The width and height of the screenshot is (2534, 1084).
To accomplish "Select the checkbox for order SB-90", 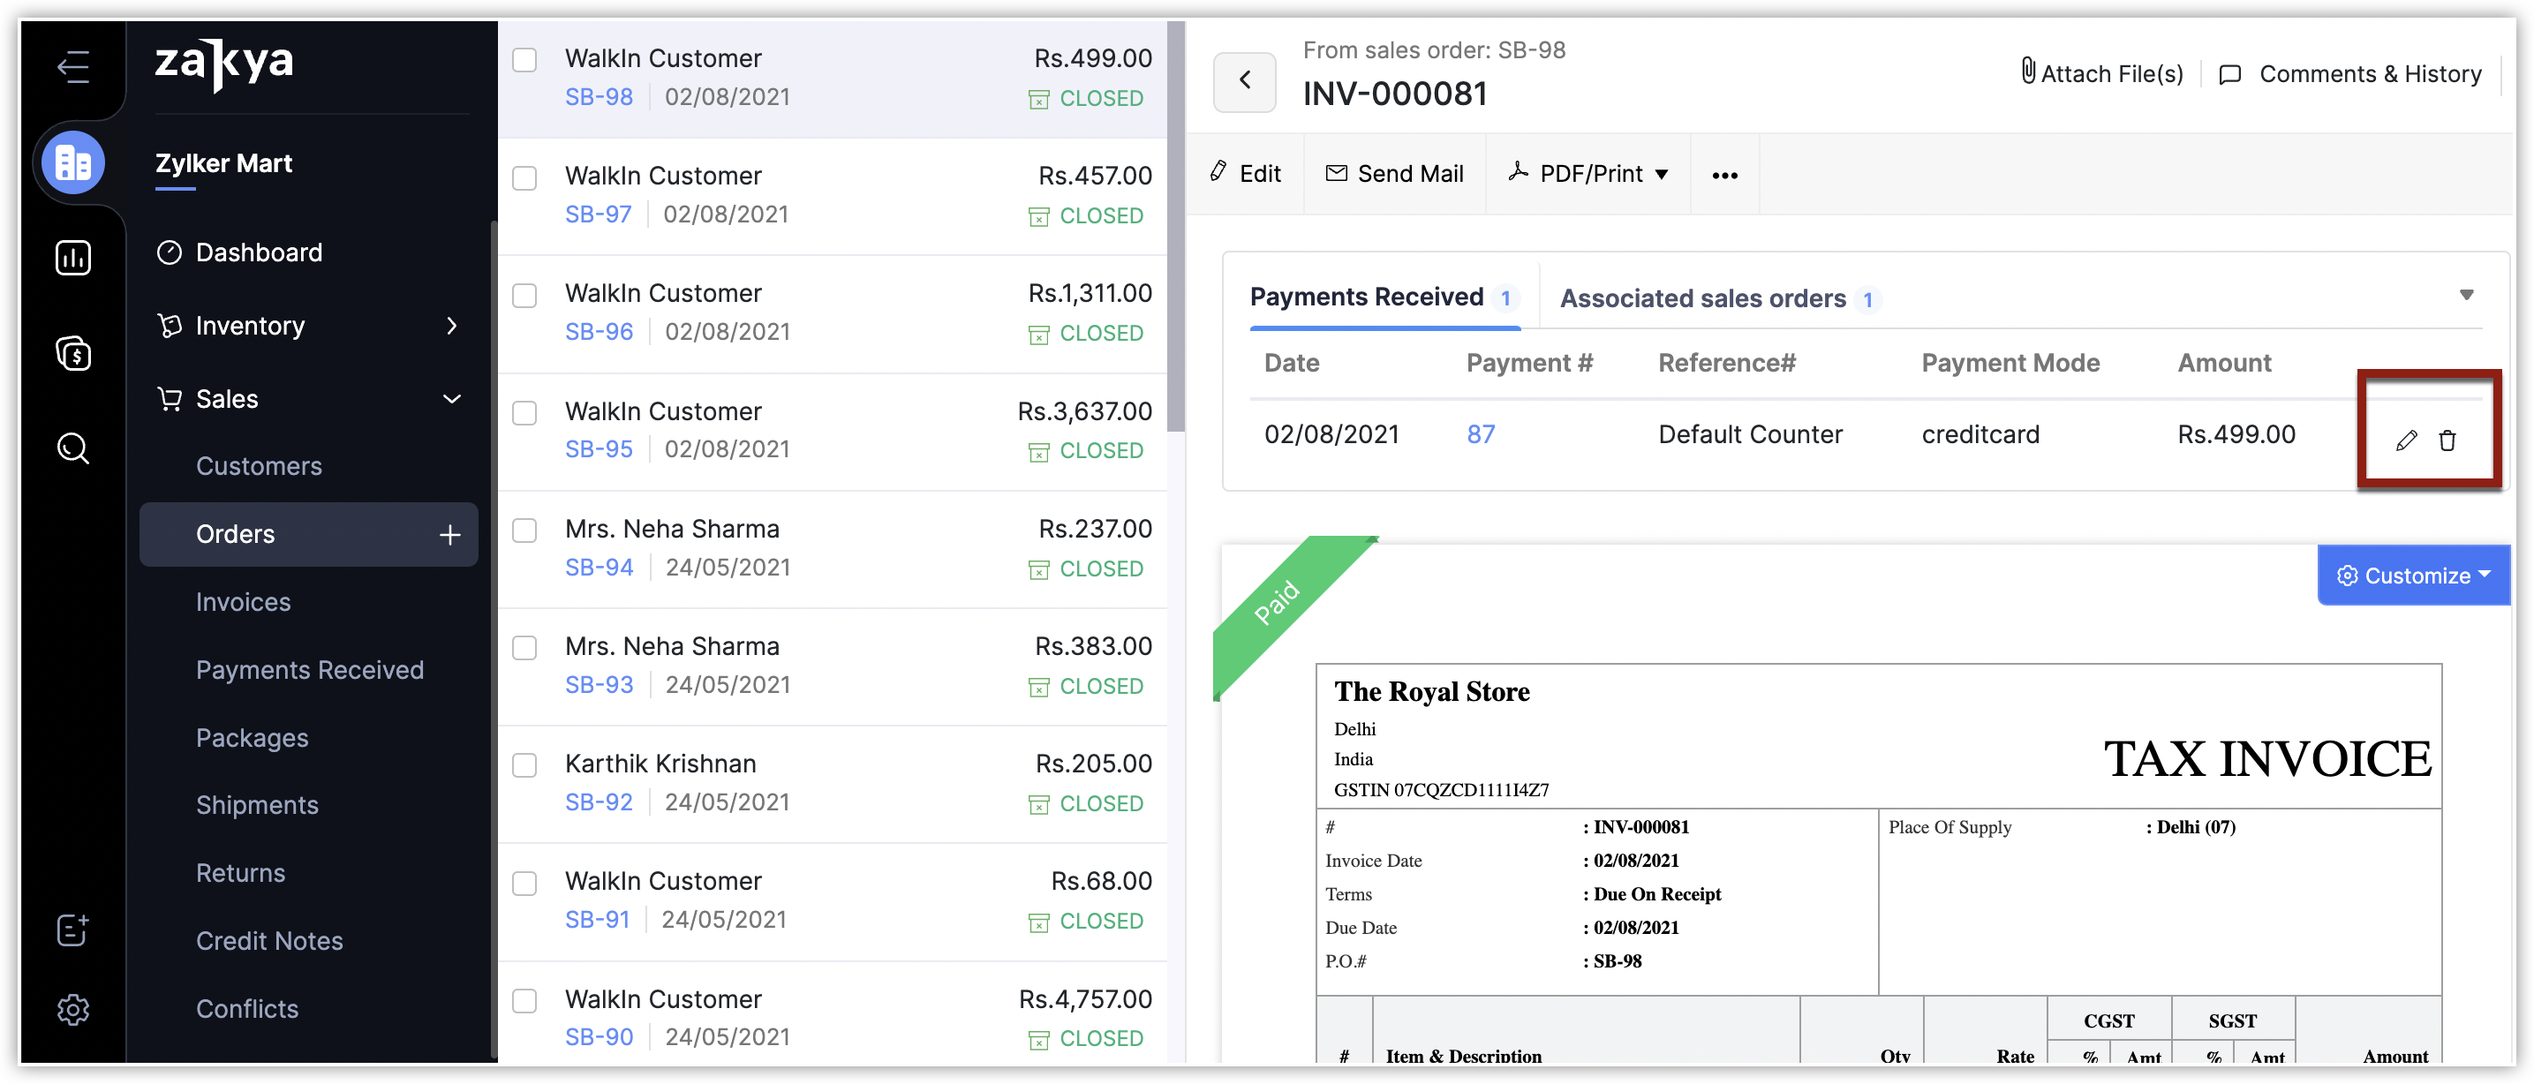I will click(x=524, y=1000).
